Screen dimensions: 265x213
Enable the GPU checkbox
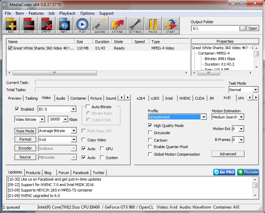(x=102, y=148)
